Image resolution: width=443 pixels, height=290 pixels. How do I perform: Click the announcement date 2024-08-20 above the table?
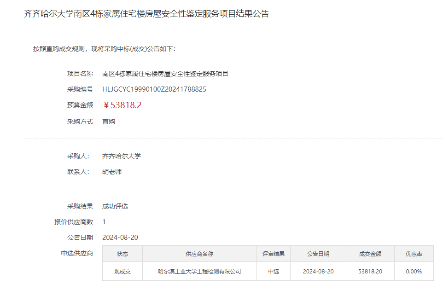120,238
